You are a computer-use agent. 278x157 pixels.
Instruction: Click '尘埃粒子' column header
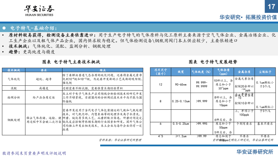click(x=265, y=72)
